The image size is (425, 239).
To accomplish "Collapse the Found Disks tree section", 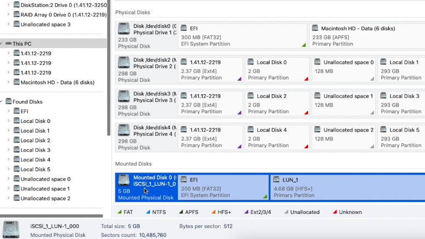I will [1, 101].
